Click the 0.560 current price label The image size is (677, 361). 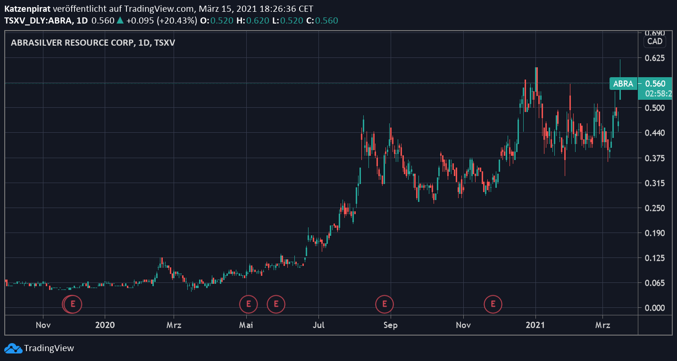tap(655, 84)
